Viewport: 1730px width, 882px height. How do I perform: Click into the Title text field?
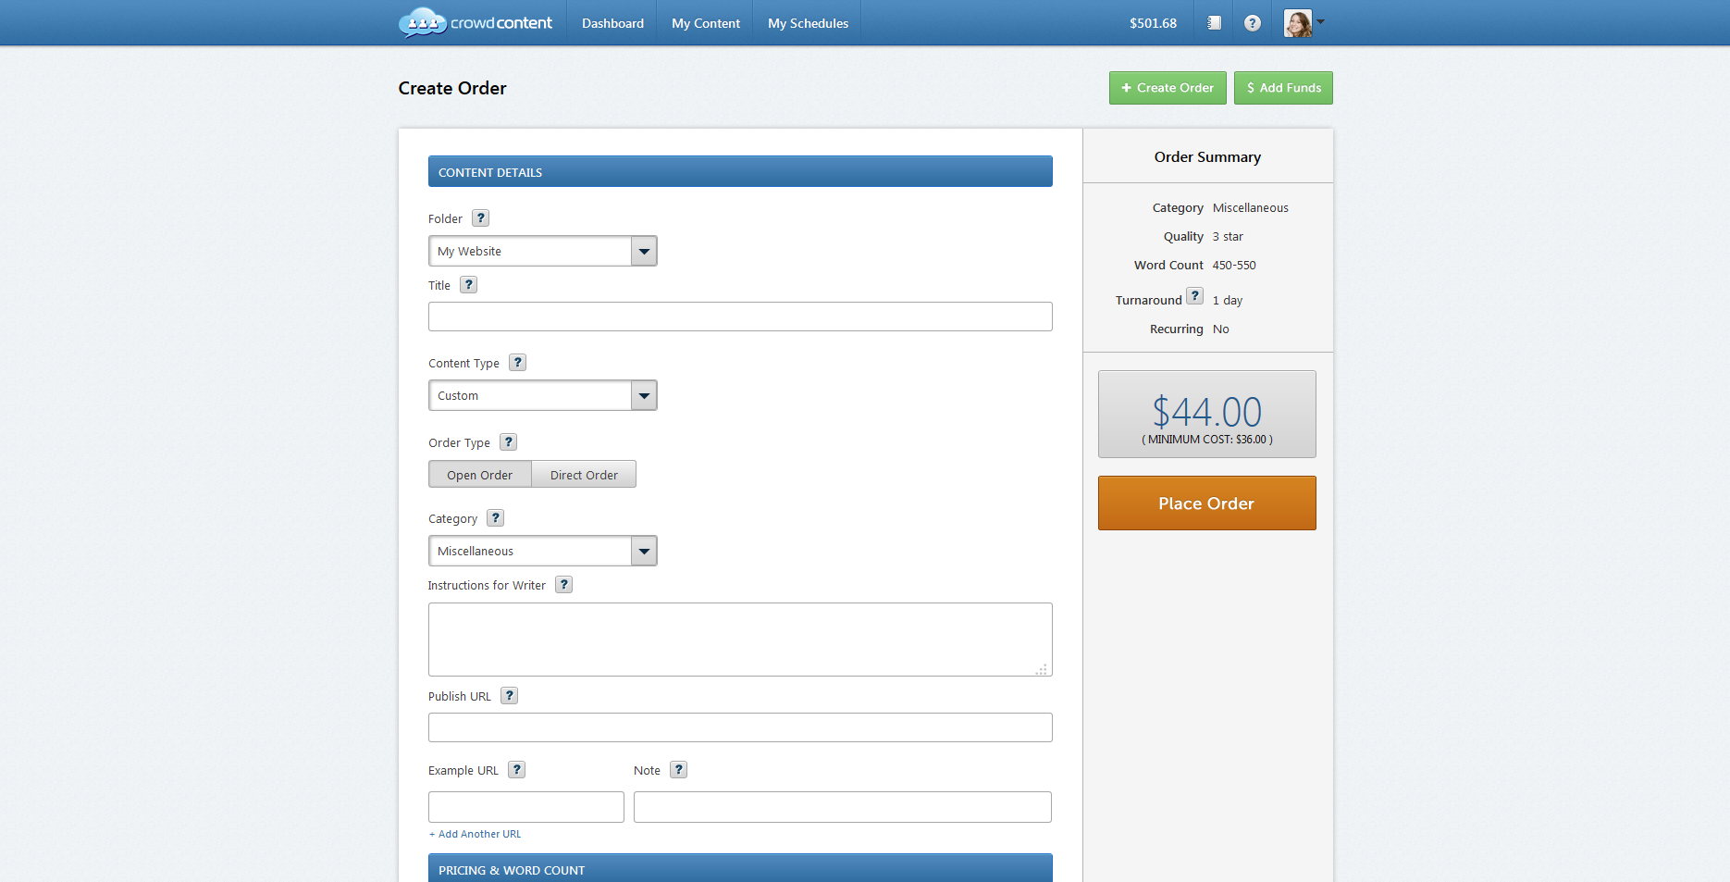click(740, 317)
